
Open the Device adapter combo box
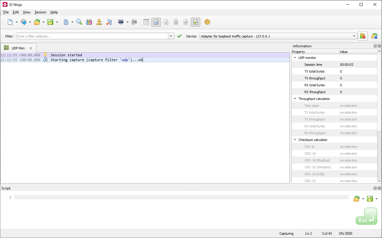click(278, 36)
